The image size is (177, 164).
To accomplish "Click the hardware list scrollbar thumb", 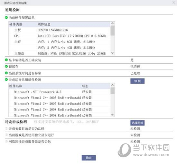I will (x=112, y=30).
